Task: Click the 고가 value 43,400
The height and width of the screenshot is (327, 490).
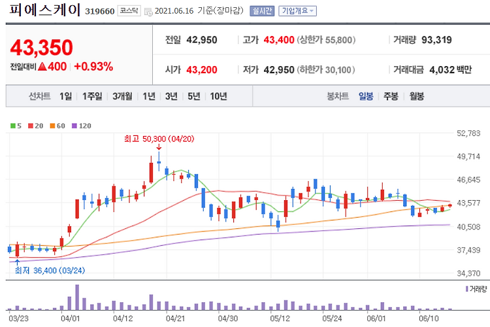Action: tap(279, 40)
